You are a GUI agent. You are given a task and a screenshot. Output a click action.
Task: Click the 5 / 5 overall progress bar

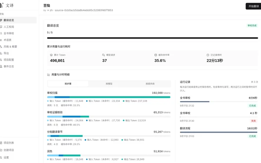[x=153, y=38]
